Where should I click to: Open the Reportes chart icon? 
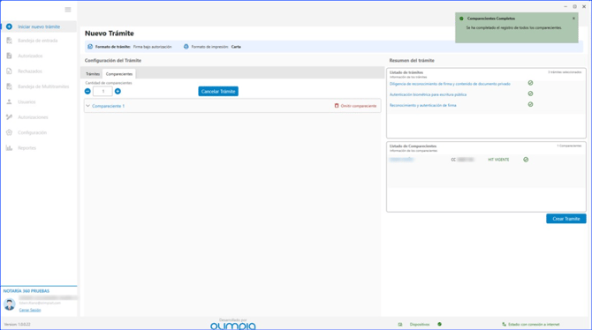point(9,148)
